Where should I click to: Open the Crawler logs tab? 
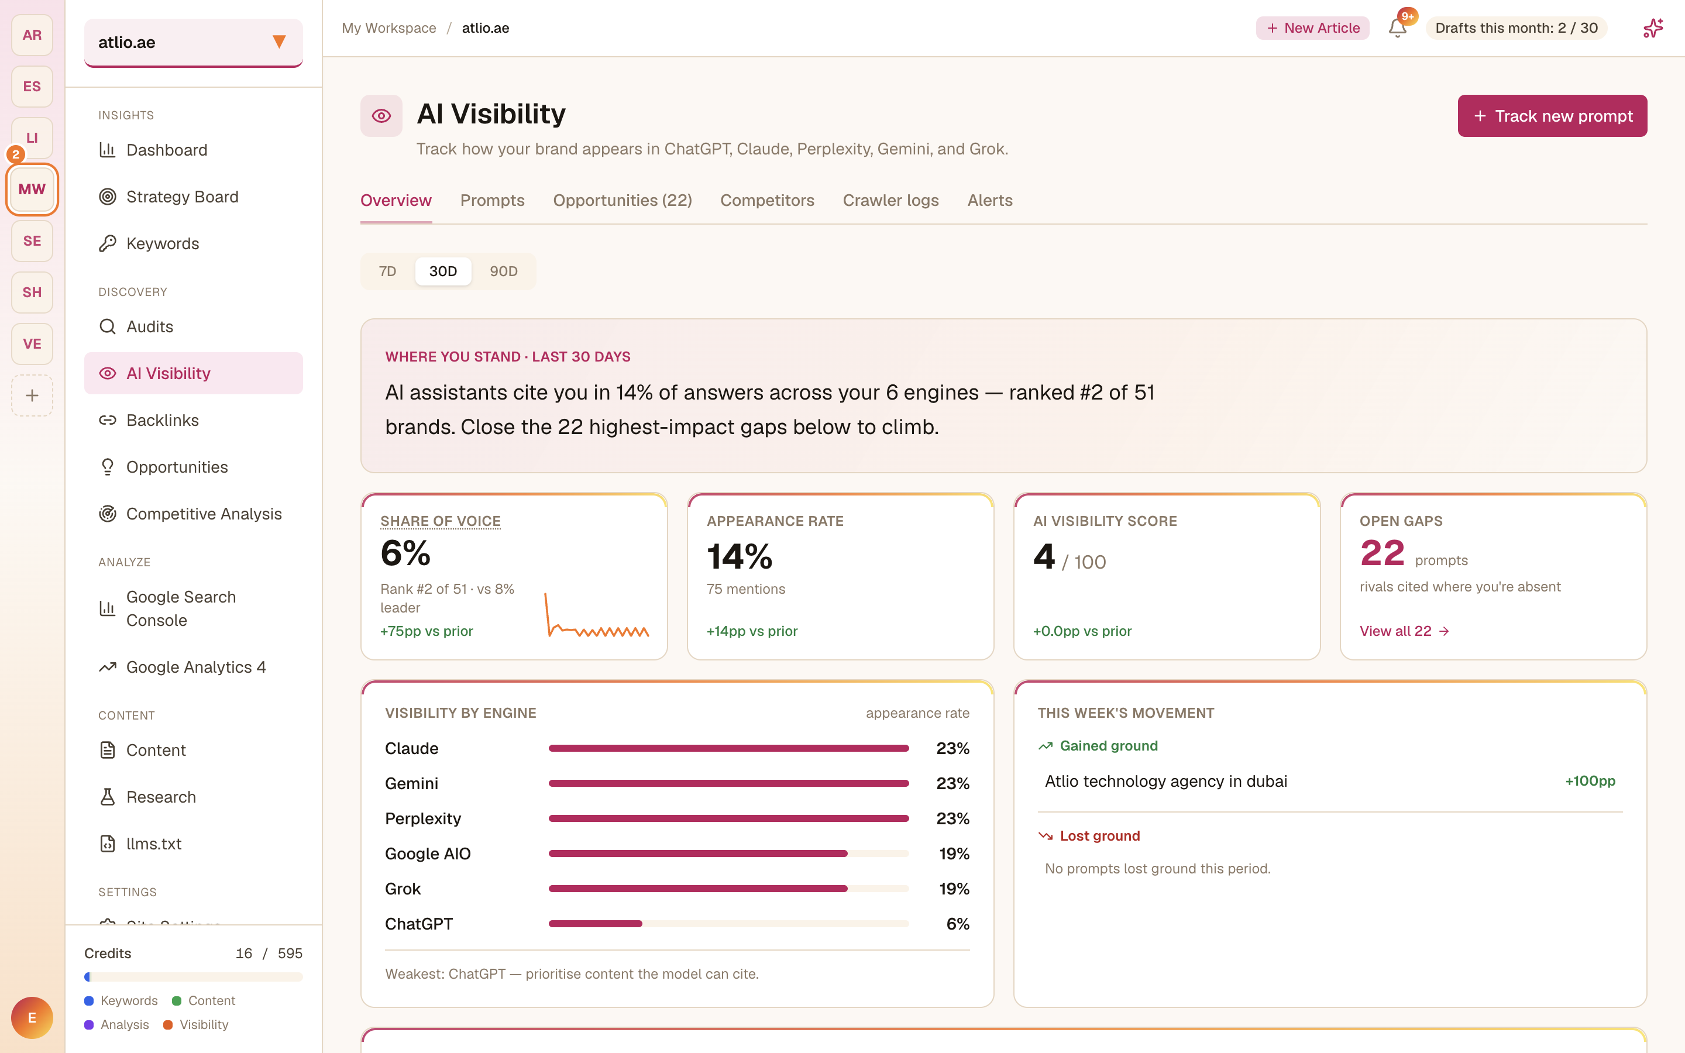click(890, 201)
